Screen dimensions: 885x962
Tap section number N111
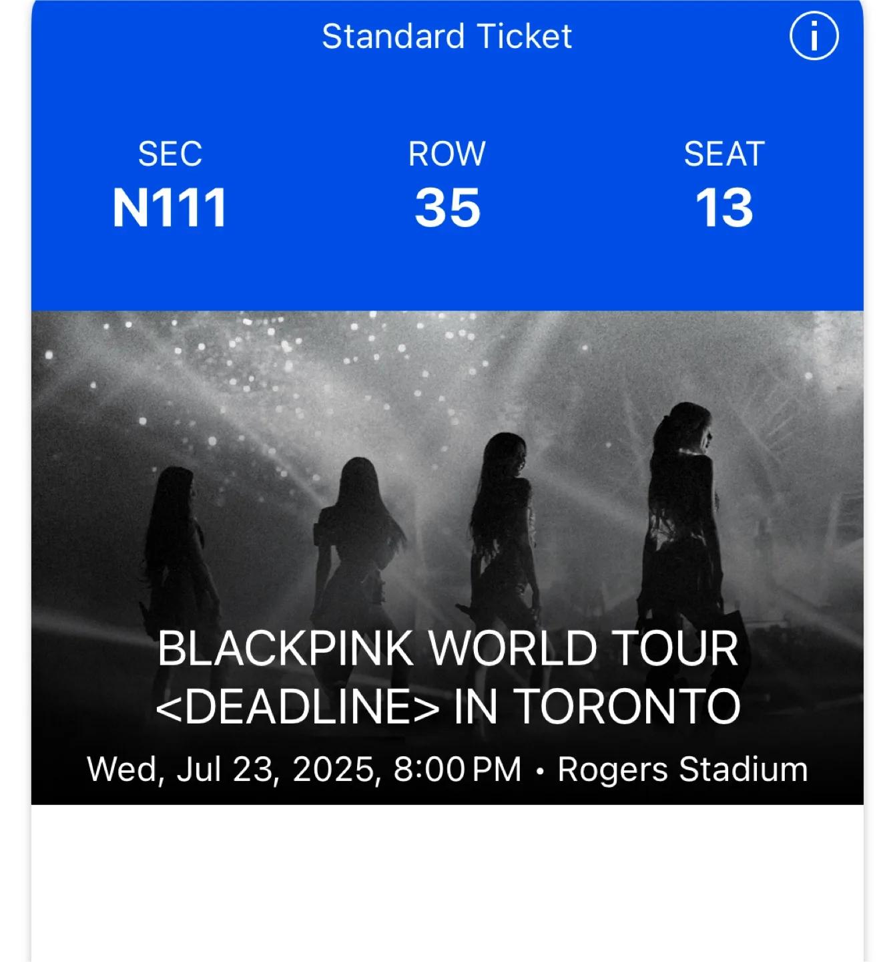point(170,208)
